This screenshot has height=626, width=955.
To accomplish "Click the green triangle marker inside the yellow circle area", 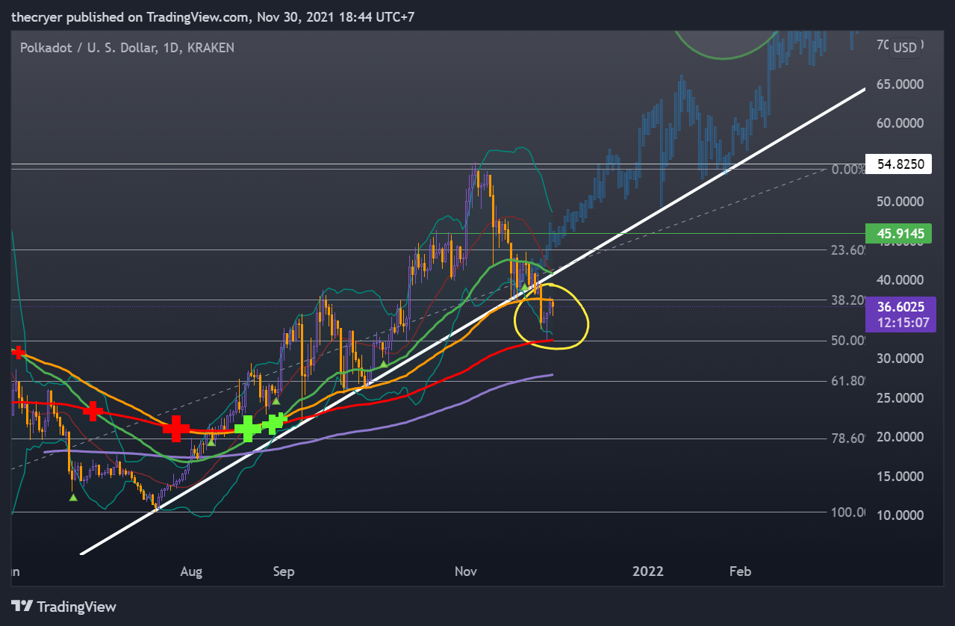I will pyautogui.click(x=524, y=287).
